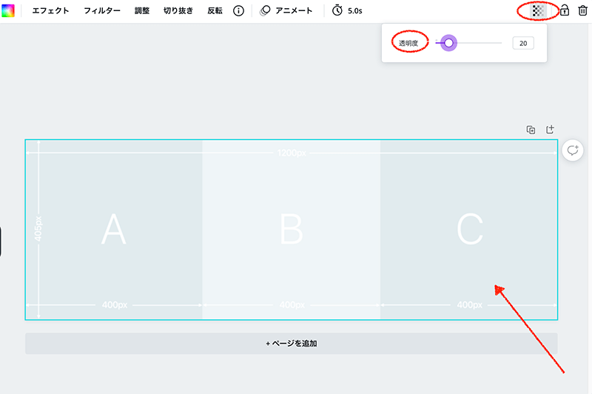This screenshot has width=592, height=394.
Task: Open the 5.0s timer duration setting
Action: [x=347, y=10]
